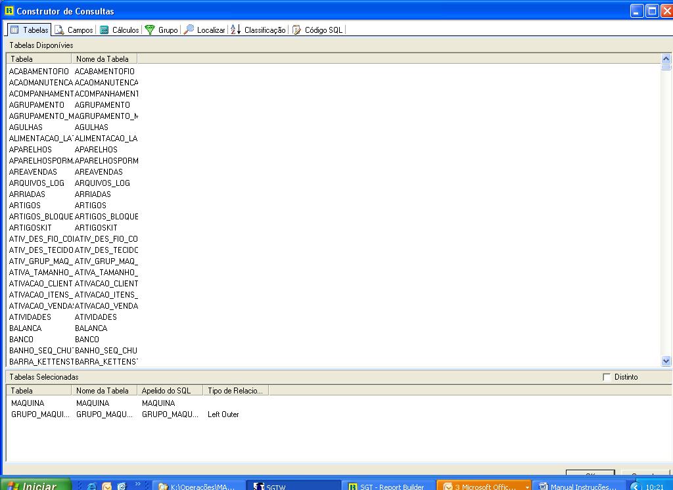Select the ARTIGOS table row

tap(25, 206)
